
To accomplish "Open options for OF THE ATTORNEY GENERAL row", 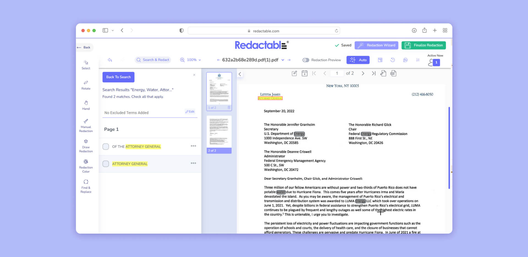I will pyautogui.click(x=194, y=146).
